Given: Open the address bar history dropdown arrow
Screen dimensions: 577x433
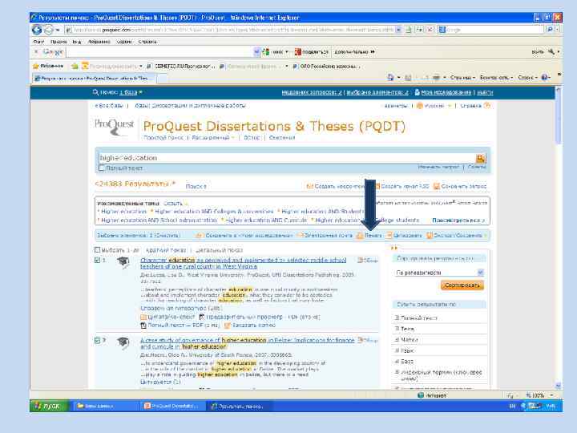Looking at the screenshot, I should (x=398, y=30).
